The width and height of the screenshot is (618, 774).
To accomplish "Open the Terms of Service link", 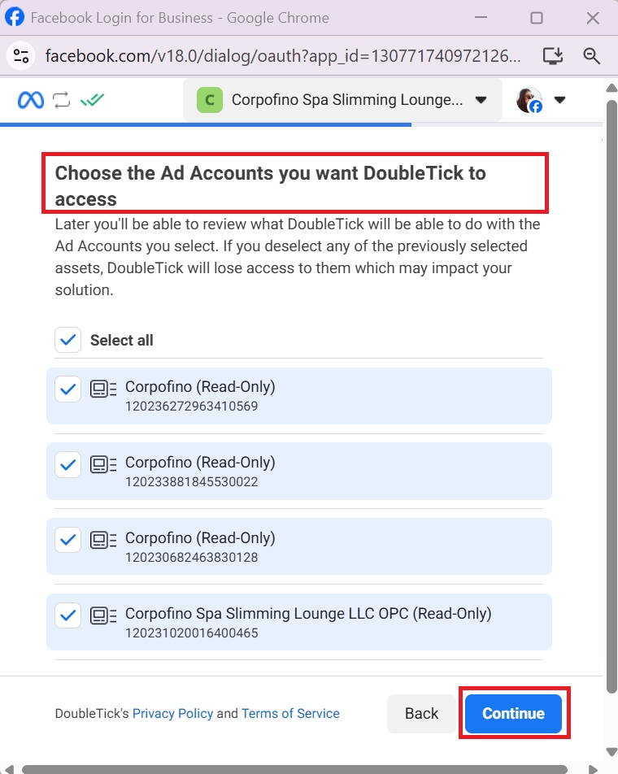I will tap(290, 714).
